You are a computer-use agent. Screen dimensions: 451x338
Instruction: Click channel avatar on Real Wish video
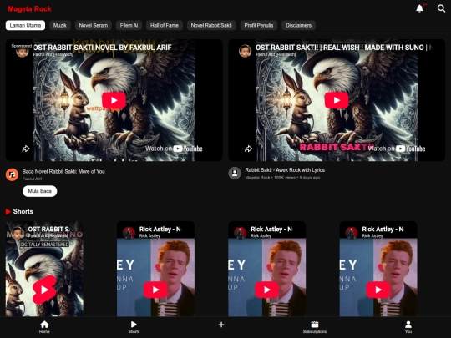(245, 51)
